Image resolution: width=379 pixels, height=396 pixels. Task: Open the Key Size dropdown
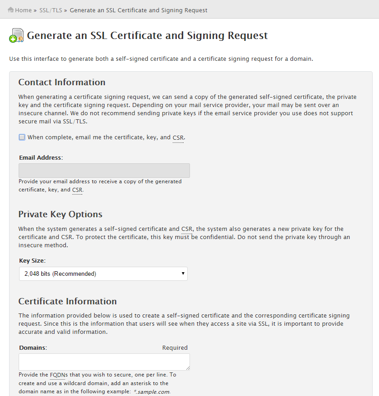pos(104,274)
